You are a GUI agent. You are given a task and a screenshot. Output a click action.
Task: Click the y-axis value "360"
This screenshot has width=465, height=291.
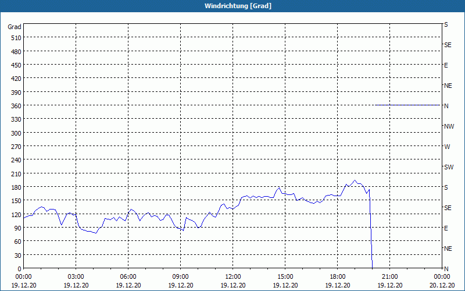[16, 106]
